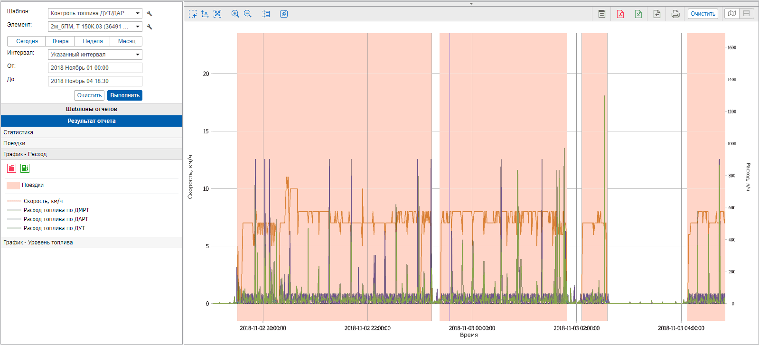Image resolution: width=759 pixels, height=345 pixels.
Task: Select the Неделя interval tab
Action: click(x=93, y=41)
